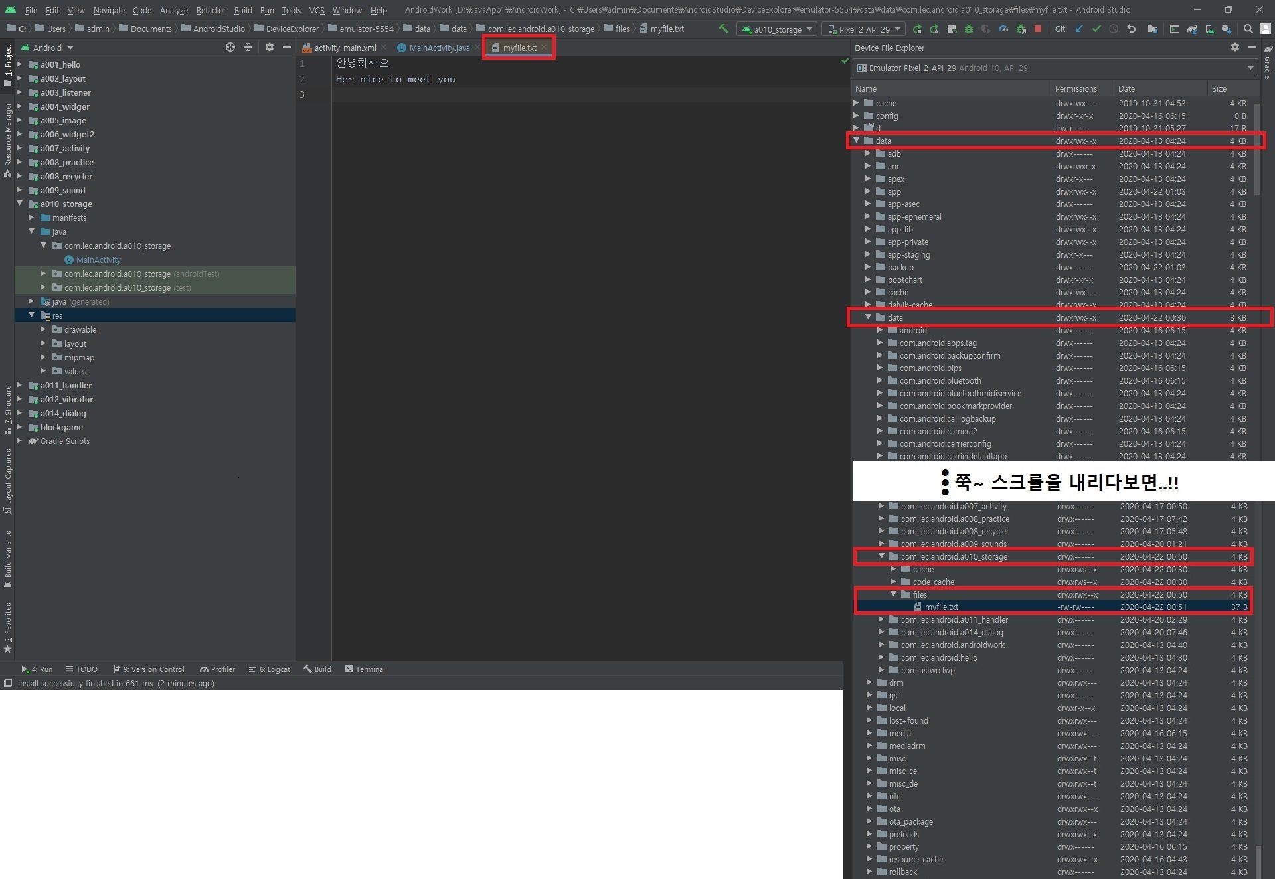1275x879 pixels.
Task: Select myfile.txt in Device File Explorer
Action: 941,607
